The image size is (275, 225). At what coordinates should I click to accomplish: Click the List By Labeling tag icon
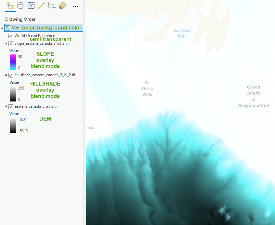(62, 6)
